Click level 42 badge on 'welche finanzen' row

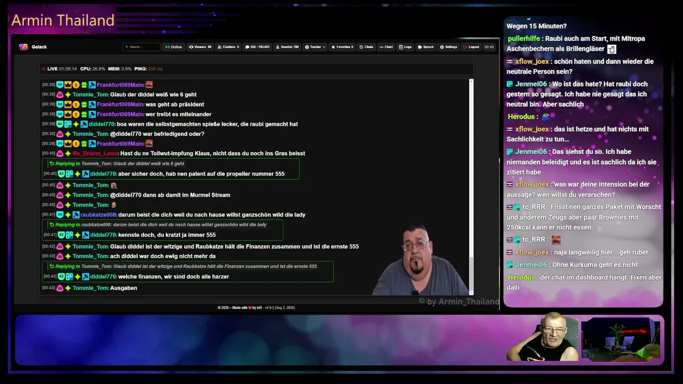click(x=61, y=277)
